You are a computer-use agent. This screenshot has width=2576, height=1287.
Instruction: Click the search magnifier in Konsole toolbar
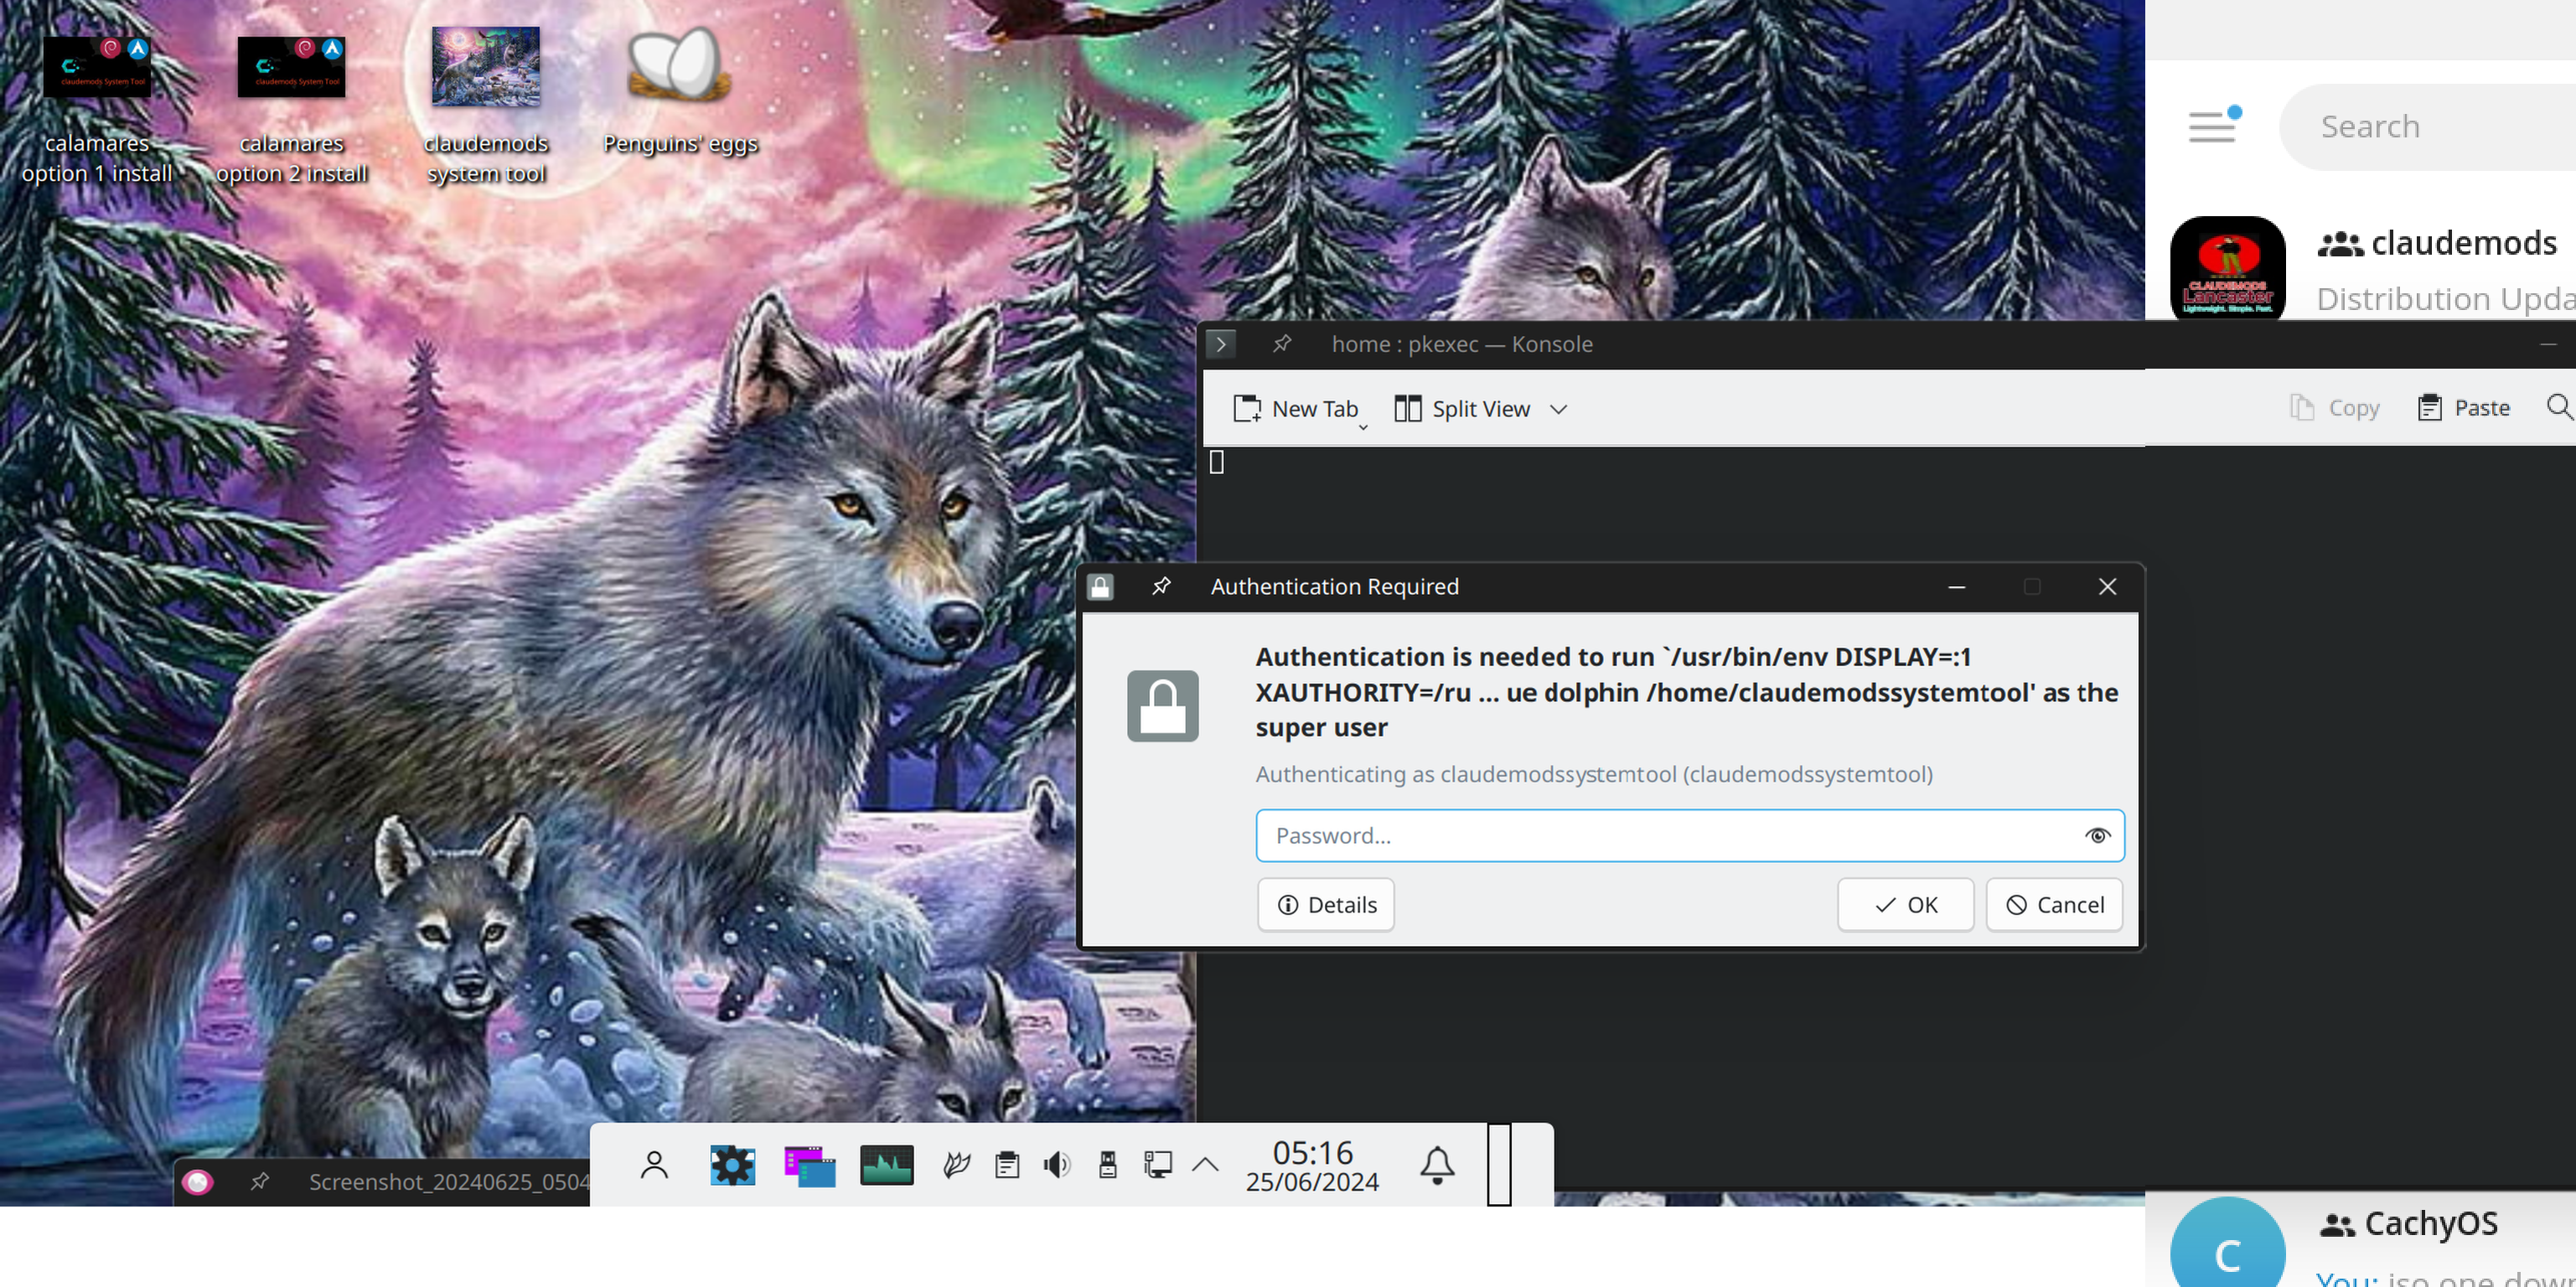click(2559, 407)
